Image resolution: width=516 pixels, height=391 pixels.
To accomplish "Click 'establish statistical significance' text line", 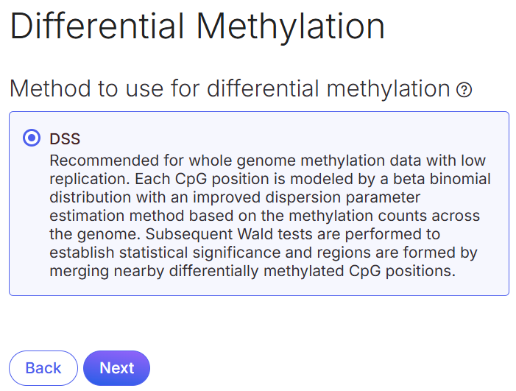I will [165, 253].
